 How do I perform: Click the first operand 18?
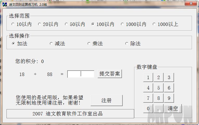[22, 74]
